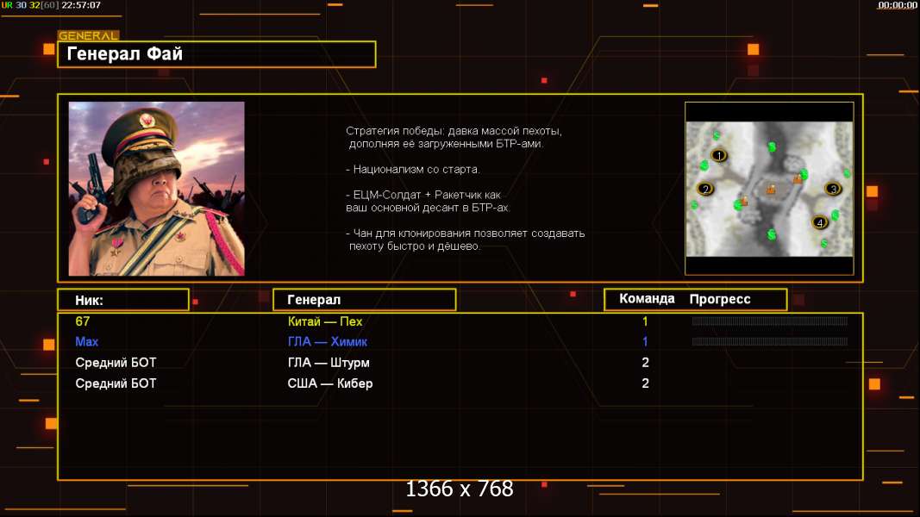Click small supply icon below marker 4

tap(824, 243)
